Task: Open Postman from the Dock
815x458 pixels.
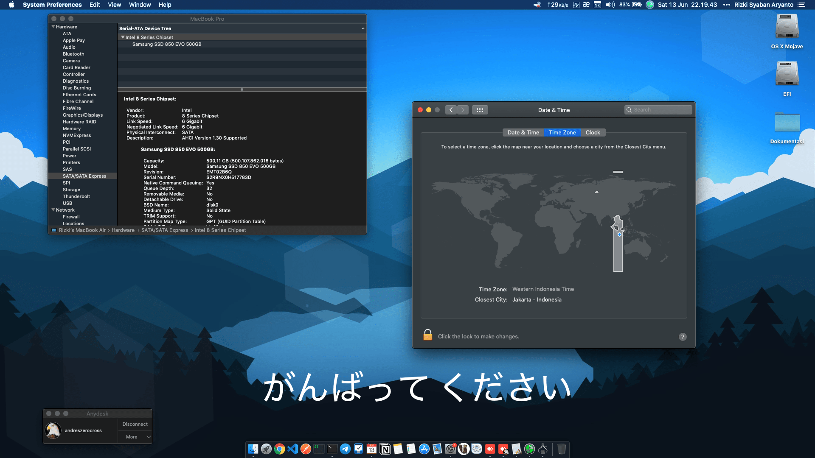Action: [x=306, y=449]
